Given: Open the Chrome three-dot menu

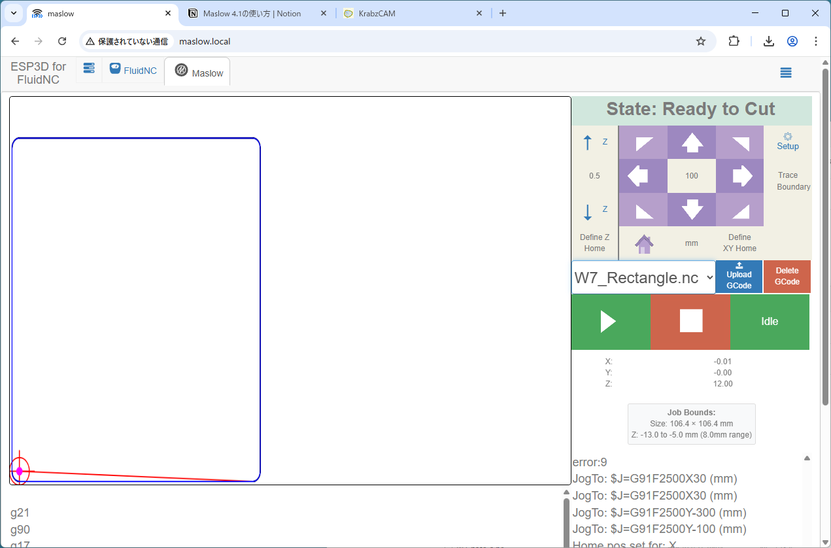Looking at the screenshot, I should click(816, 41).
